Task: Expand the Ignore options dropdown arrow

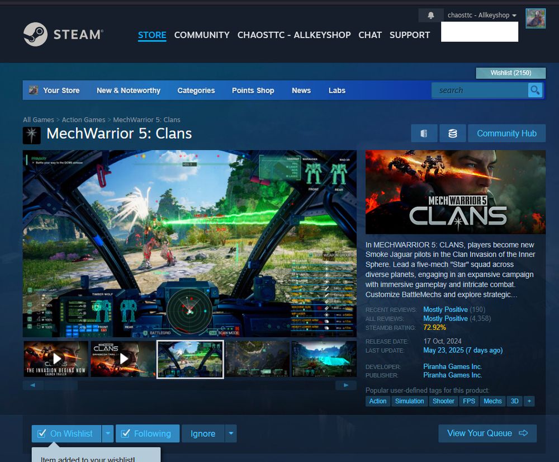Action: (x=231, y=433)
